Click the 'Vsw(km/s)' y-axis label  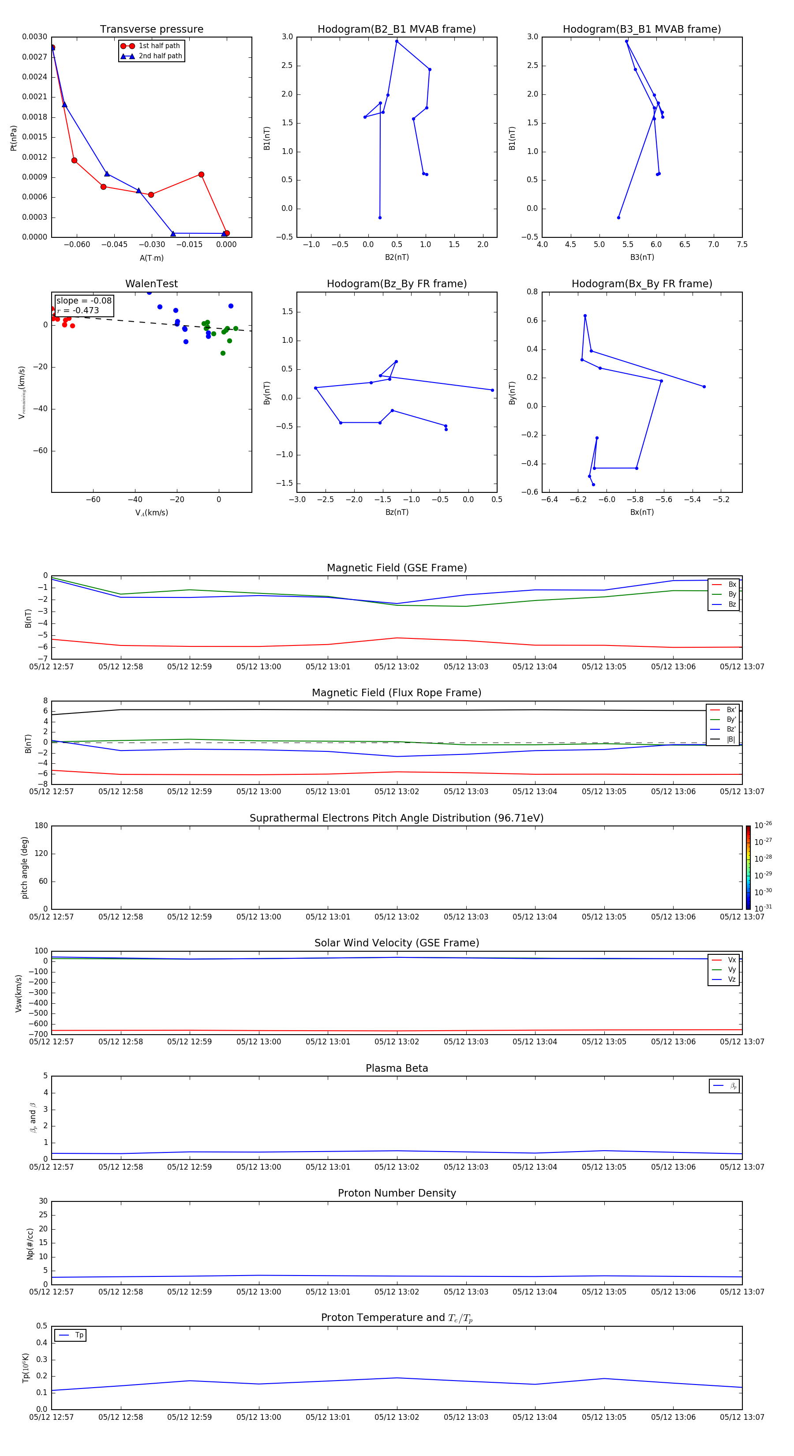(x=19, y=993)
